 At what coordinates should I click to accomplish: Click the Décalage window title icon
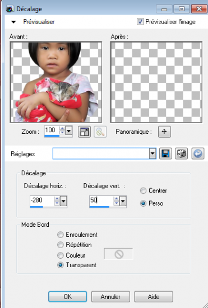[x=10, y=9]
